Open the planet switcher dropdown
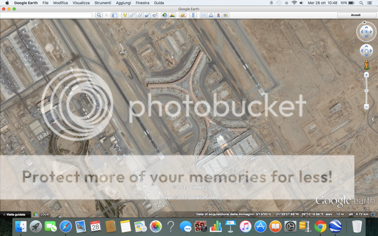Image resolution: width=378 pixels, height=236 pixels. coord(182,15)
